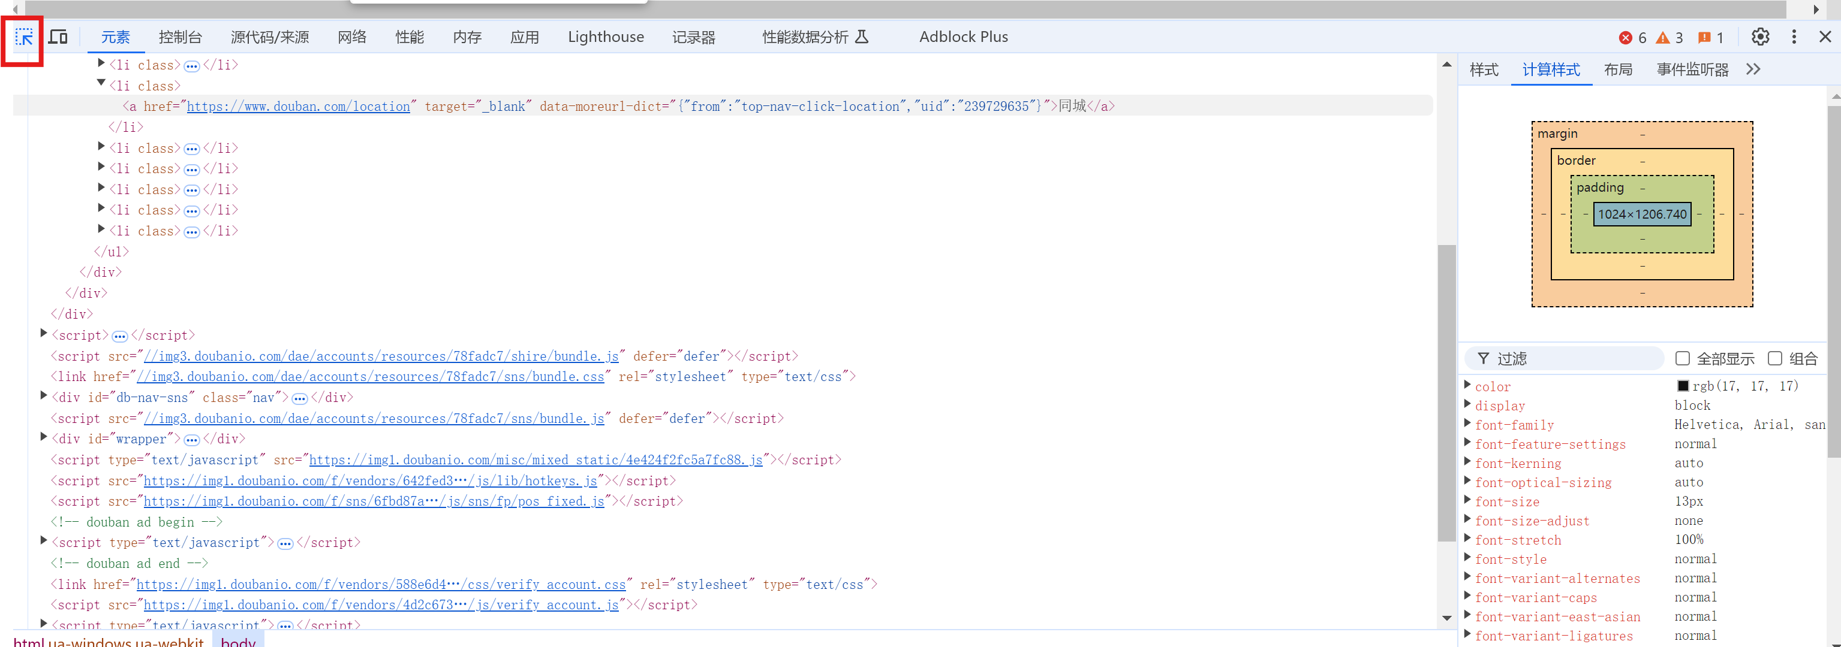Activate the inspect element picker
The image size is (1841, 647).
coord(23,37)
